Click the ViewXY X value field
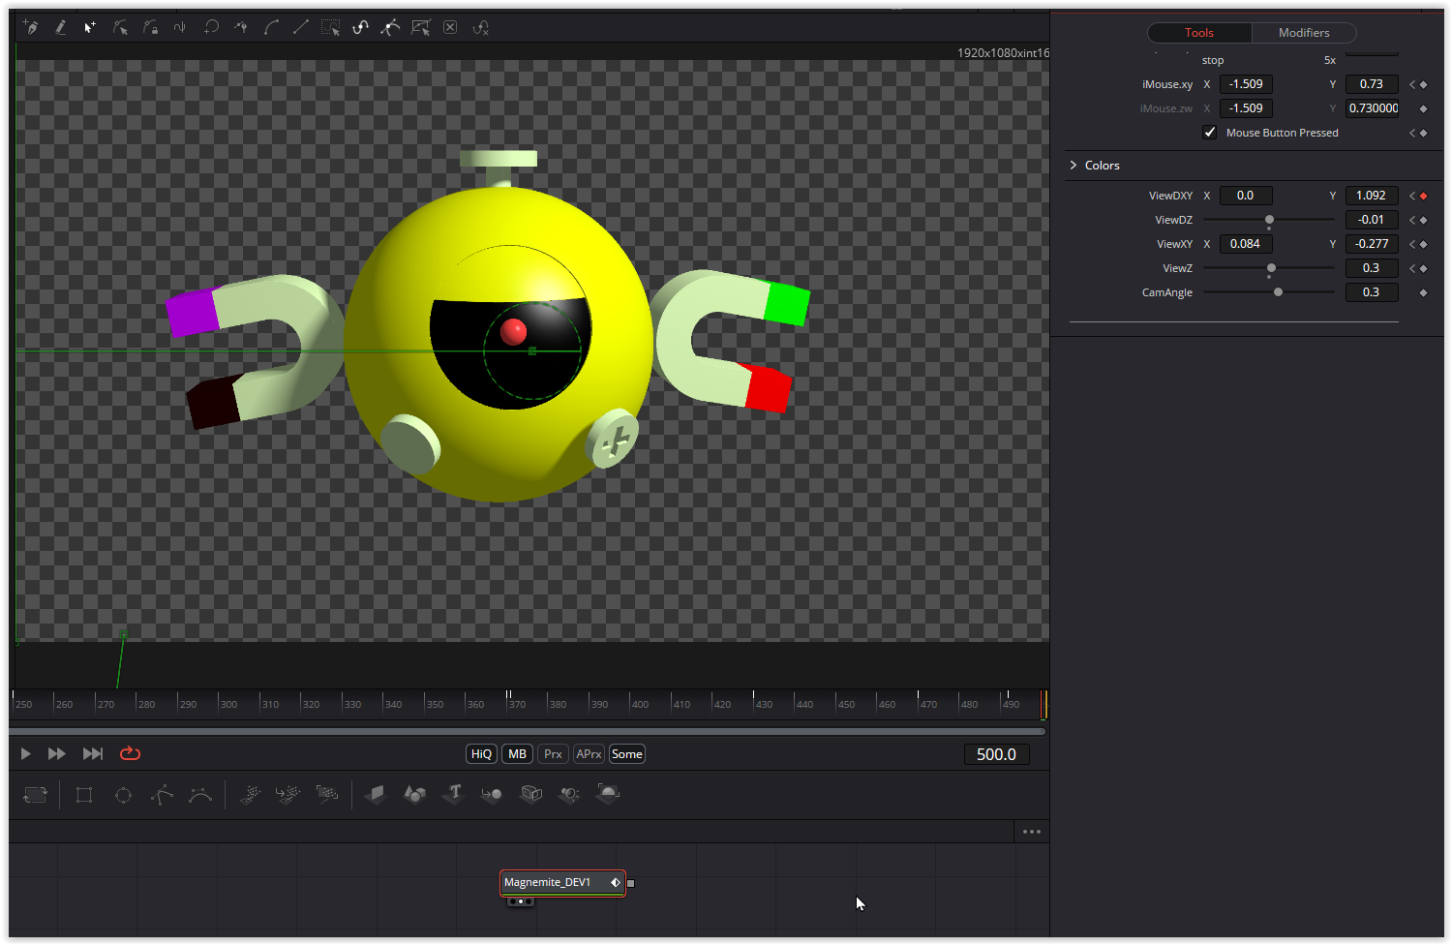The image size is (1452, 945). coord(1246,244)
